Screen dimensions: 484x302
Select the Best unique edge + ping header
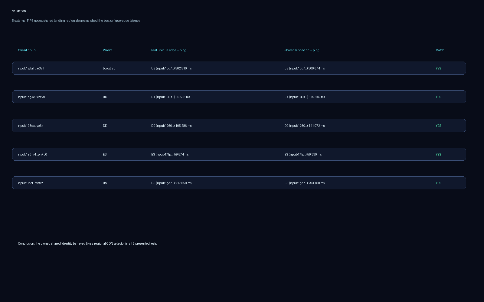[x=168, y=50]
